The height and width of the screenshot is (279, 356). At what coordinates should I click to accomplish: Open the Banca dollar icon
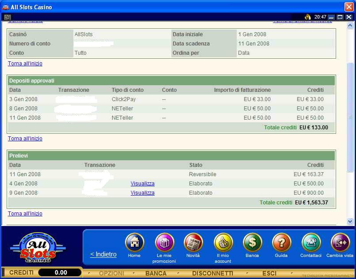[x=252, y=242]
